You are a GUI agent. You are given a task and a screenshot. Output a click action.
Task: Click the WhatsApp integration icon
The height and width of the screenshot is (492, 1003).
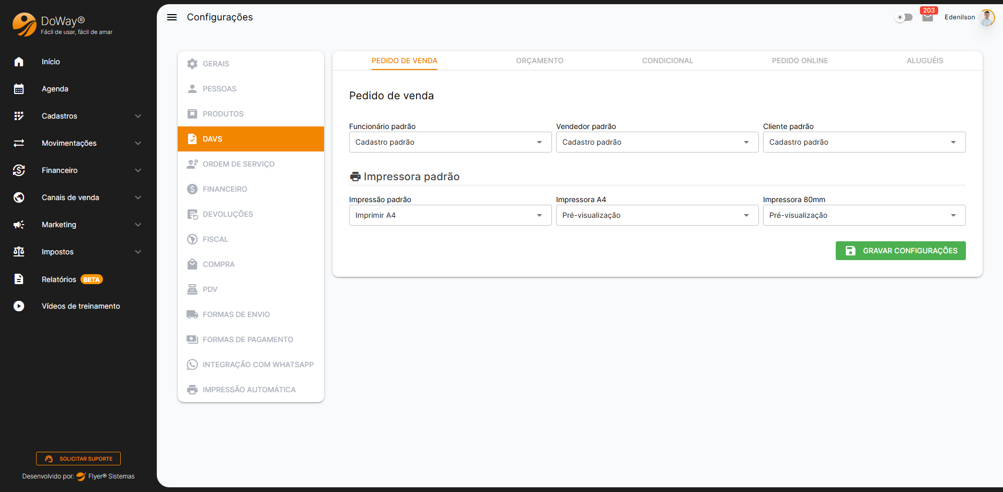[x=192, y=365]
